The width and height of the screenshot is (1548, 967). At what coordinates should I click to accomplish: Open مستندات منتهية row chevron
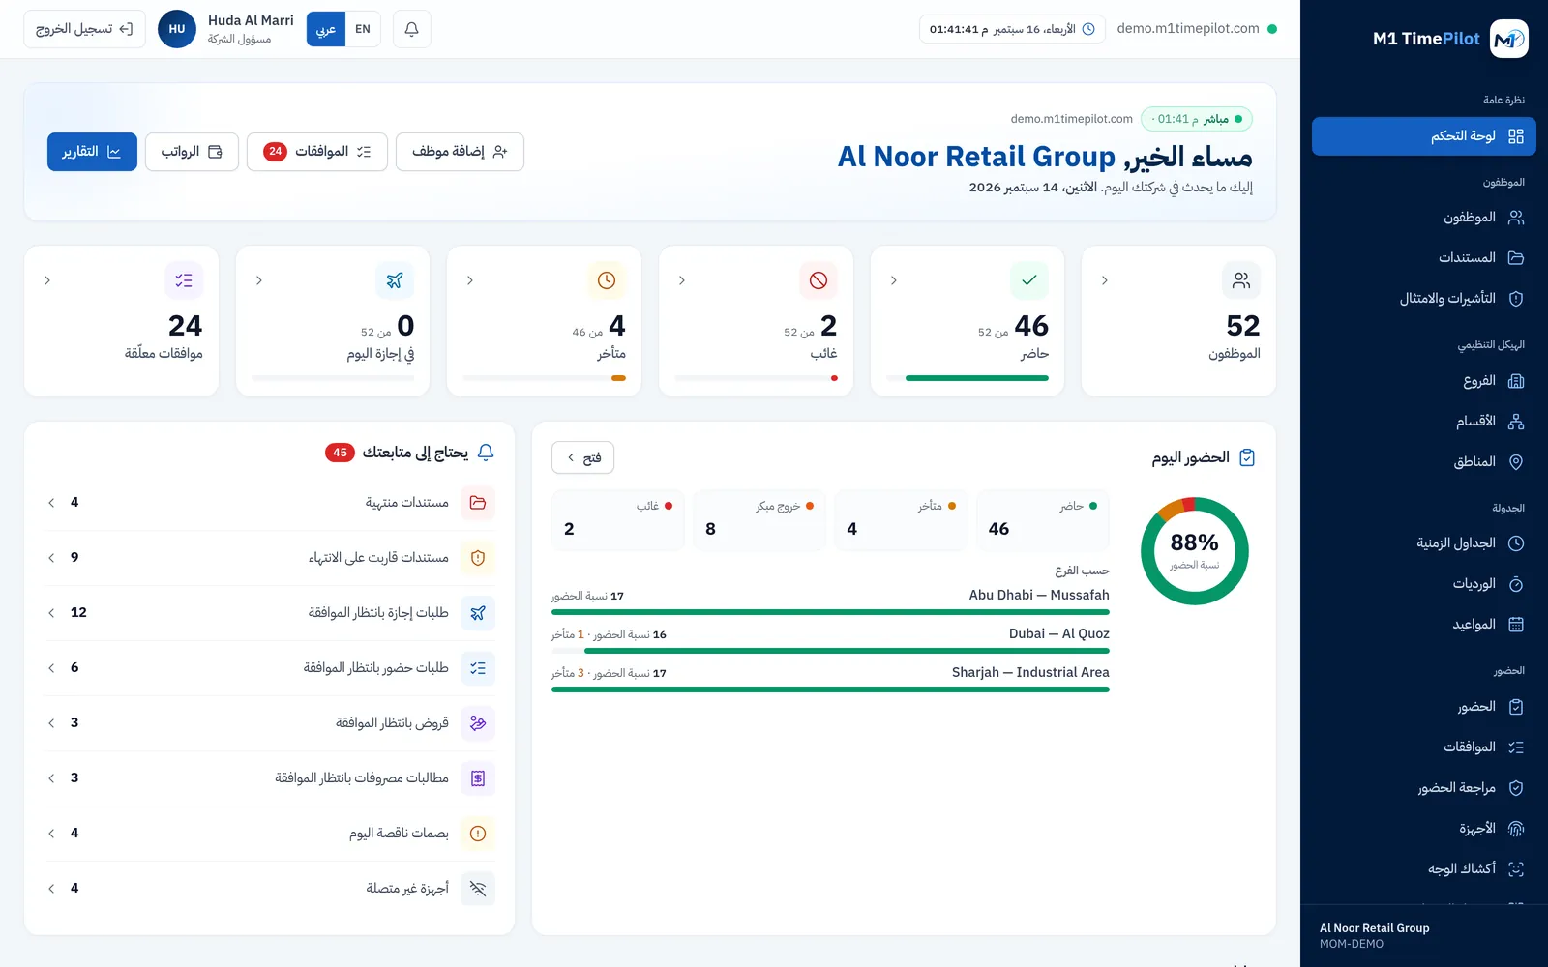pos(51,503)
